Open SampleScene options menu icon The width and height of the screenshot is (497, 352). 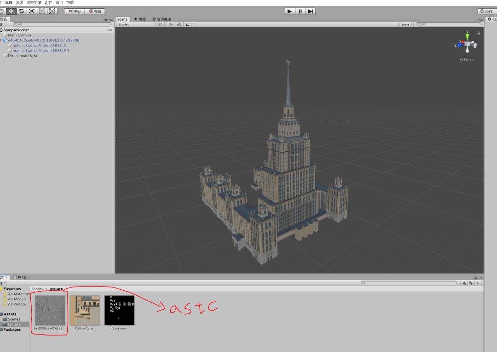tap(110, 30)
